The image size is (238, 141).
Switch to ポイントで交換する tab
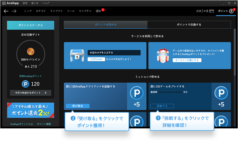click(189, 25)
